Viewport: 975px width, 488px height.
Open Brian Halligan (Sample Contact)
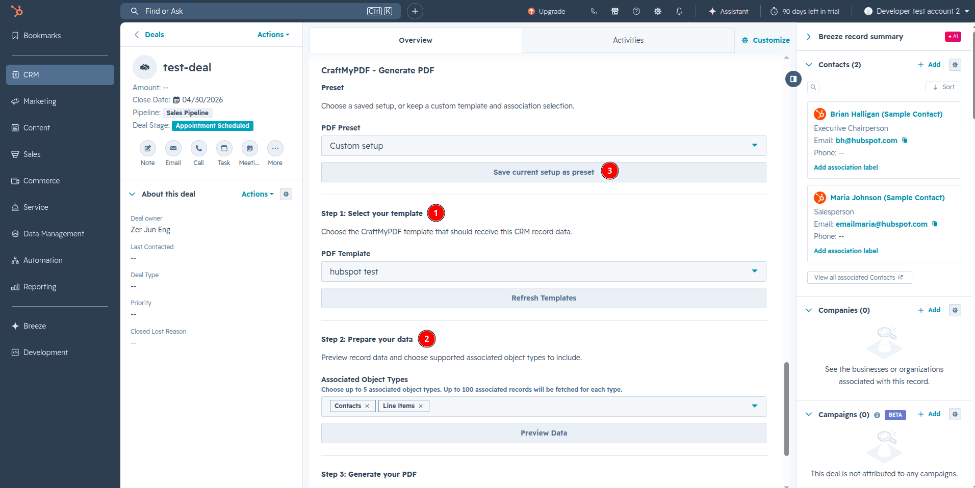tap(886, 114)
